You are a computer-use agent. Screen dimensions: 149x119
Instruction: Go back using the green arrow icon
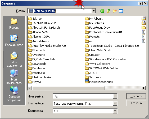(102, 11)
